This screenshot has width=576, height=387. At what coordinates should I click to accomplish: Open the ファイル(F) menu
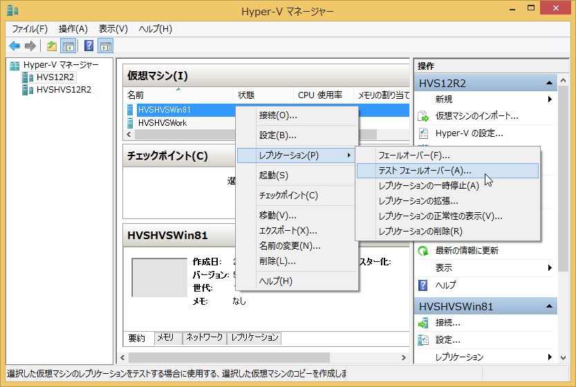(30, 29)
